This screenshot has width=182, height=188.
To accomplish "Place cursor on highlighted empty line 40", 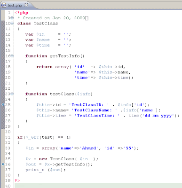I will (98, 186).
